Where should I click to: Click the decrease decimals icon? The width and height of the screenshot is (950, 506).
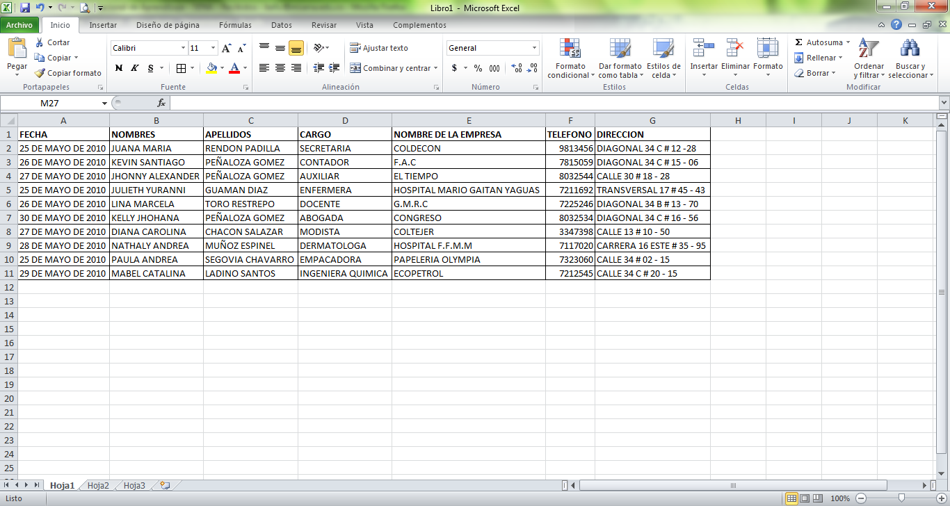[533, 68]
